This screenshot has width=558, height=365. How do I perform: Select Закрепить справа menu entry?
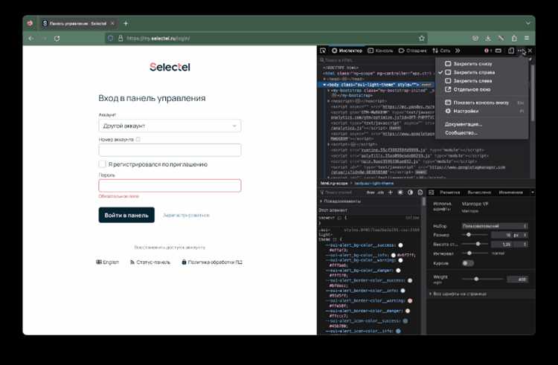coord(482,72)
